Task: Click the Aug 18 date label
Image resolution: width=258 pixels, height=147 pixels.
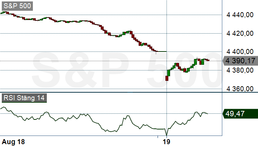Action: [13, 142]
